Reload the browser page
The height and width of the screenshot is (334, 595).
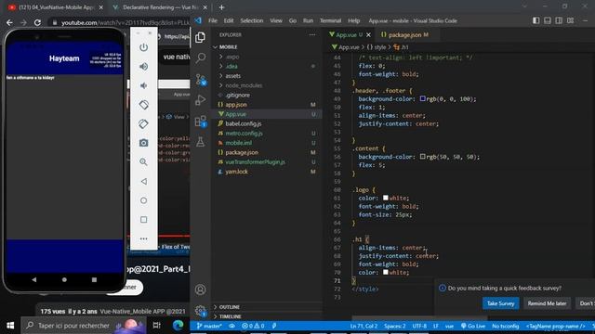coord(37,22)
